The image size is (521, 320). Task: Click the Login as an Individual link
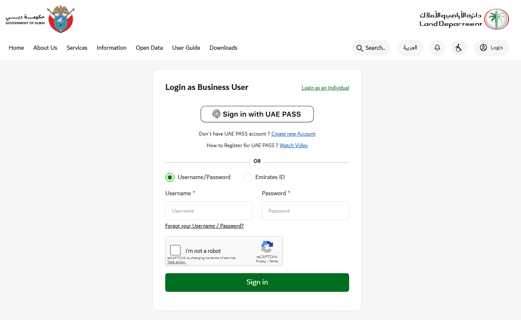tap(325, 88)
